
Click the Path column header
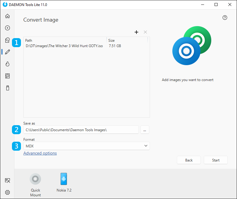click(x=65, y=41)
